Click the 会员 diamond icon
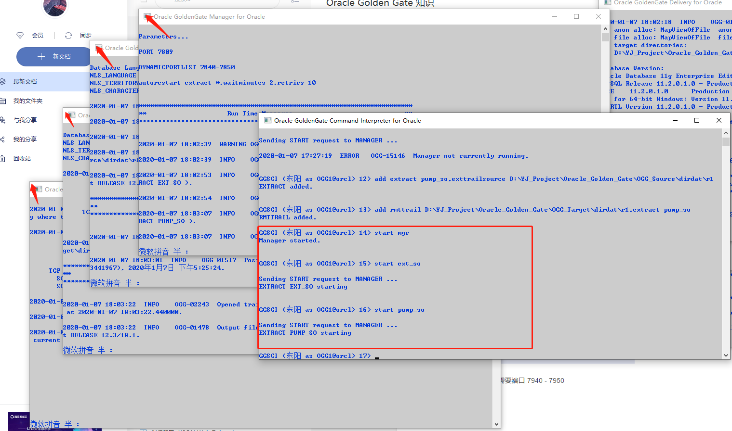This screenshot has width=732, height=431. point(20,36)
